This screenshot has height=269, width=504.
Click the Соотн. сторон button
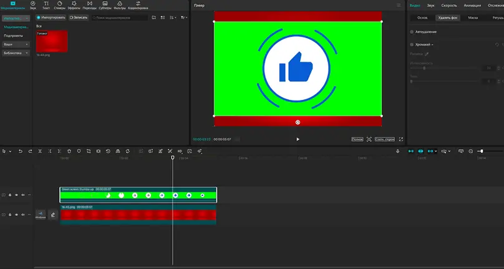point(385,139)
